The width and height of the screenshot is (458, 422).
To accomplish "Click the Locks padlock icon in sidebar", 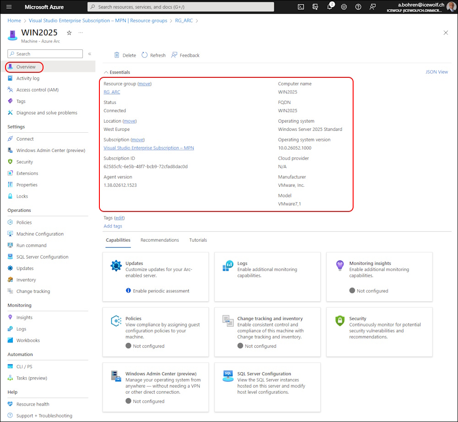I will [x=10, y=196].
